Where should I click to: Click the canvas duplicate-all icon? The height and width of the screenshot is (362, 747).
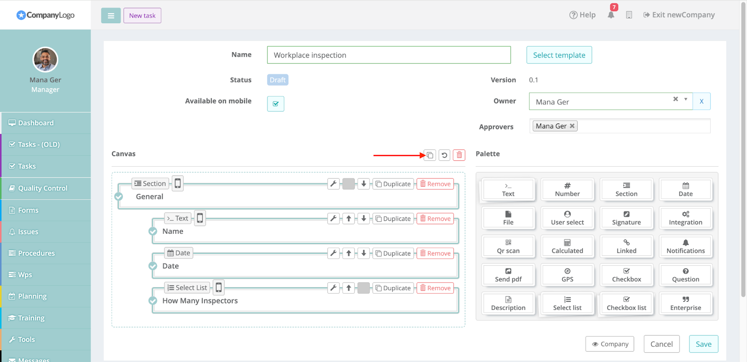(x=430, y=155)
